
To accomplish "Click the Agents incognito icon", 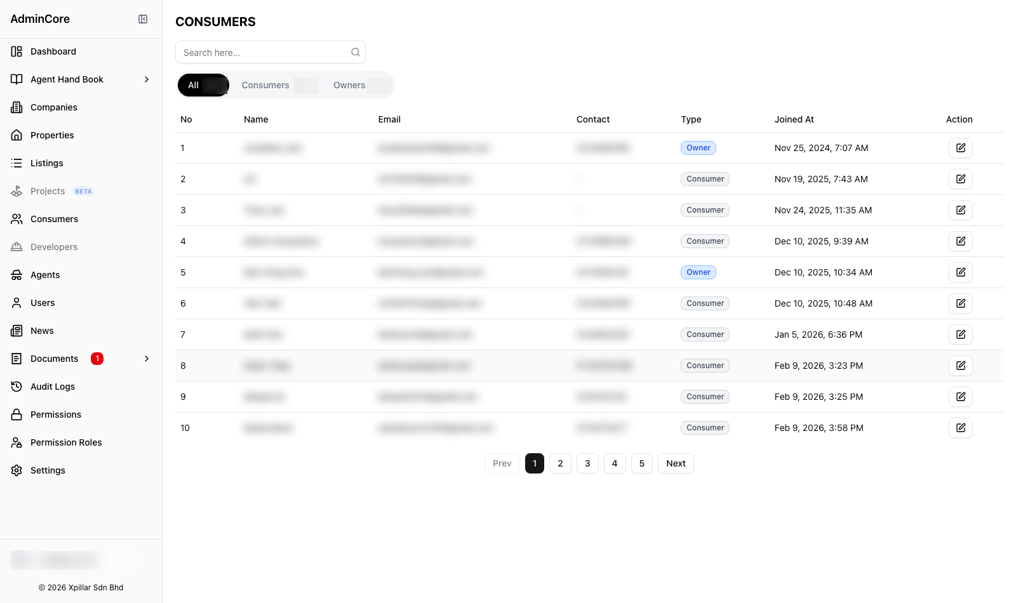I will click(17, 275).
